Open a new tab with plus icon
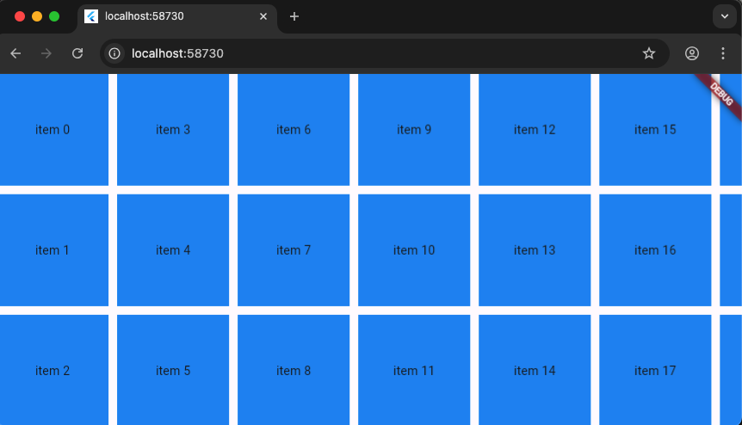 [294, 16]
